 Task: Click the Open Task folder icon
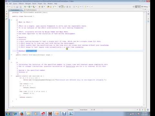coord(51,7)
